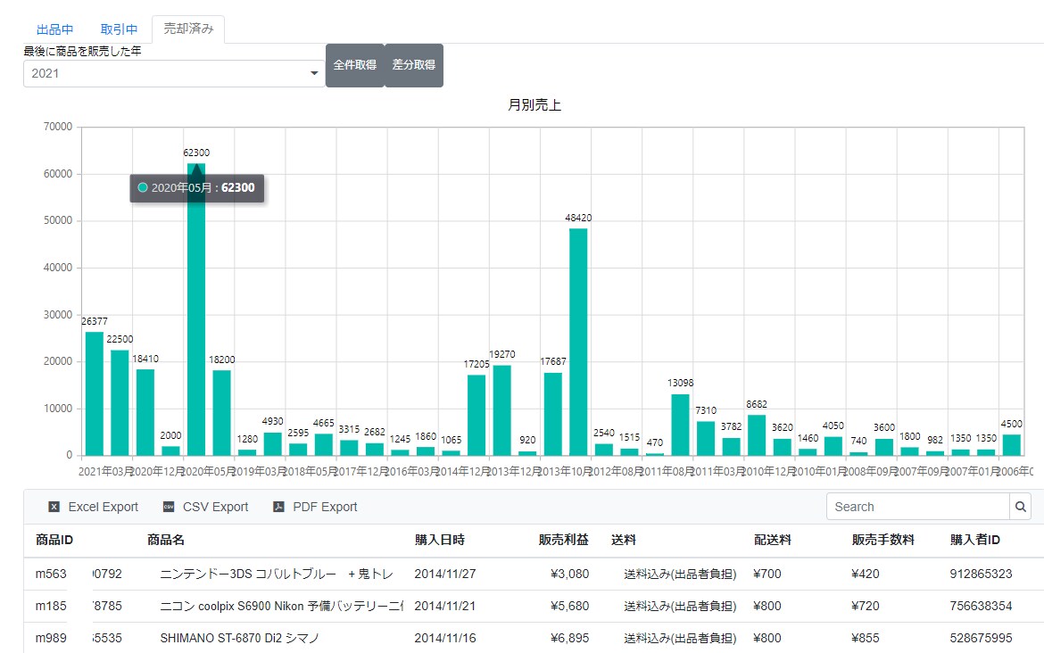This screenshot has height=653, width=1044.
Task: Sort by 商品ID column header
Action: [54, 540]
